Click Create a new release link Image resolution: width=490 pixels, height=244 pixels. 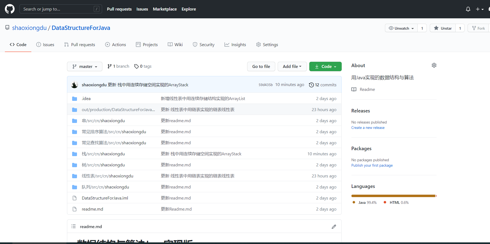pyautogui.click(x=368, y=128)
